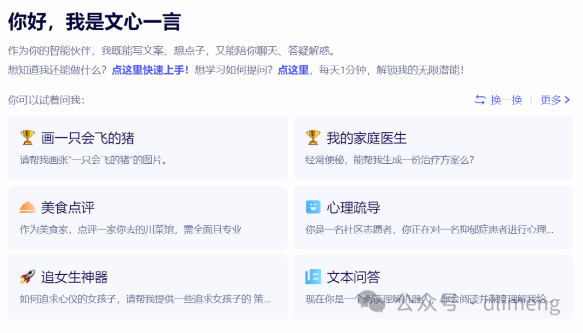Choose the 文本问答 card title
Screen dimensions: 583x333
[x=354, y=277]
